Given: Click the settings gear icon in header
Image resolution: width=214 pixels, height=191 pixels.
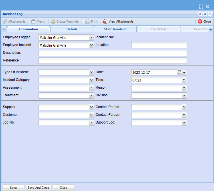Looking at the screenshot, I should 200,14.
